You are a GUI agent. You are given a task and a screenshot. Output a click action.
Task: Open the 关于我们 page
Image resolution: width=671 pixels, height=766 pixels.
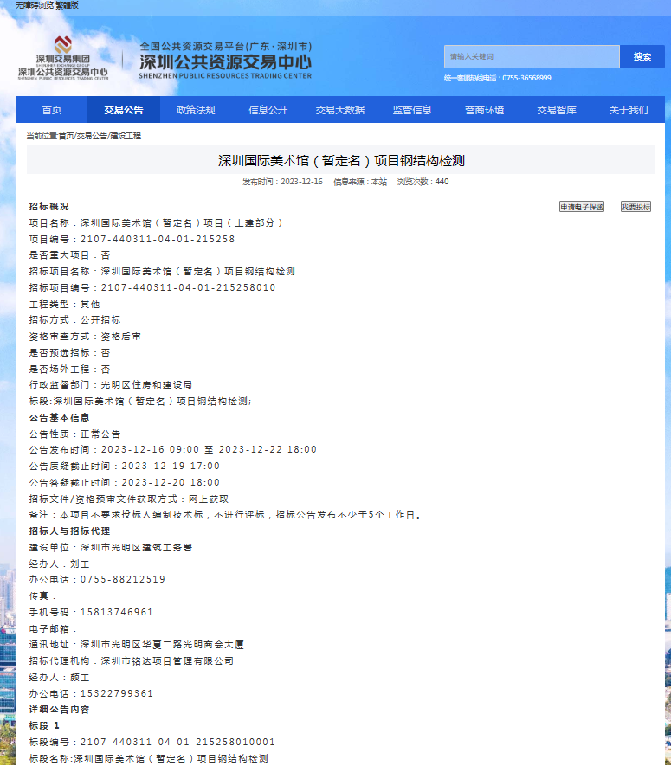pyautogui.click(x=628, y=110)
